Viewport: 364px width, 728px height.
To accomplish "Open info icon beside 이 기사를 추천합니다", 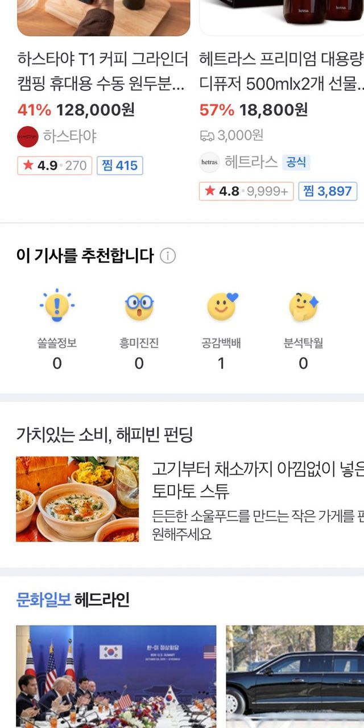I will pyautogui.click(x=168, y=256).
